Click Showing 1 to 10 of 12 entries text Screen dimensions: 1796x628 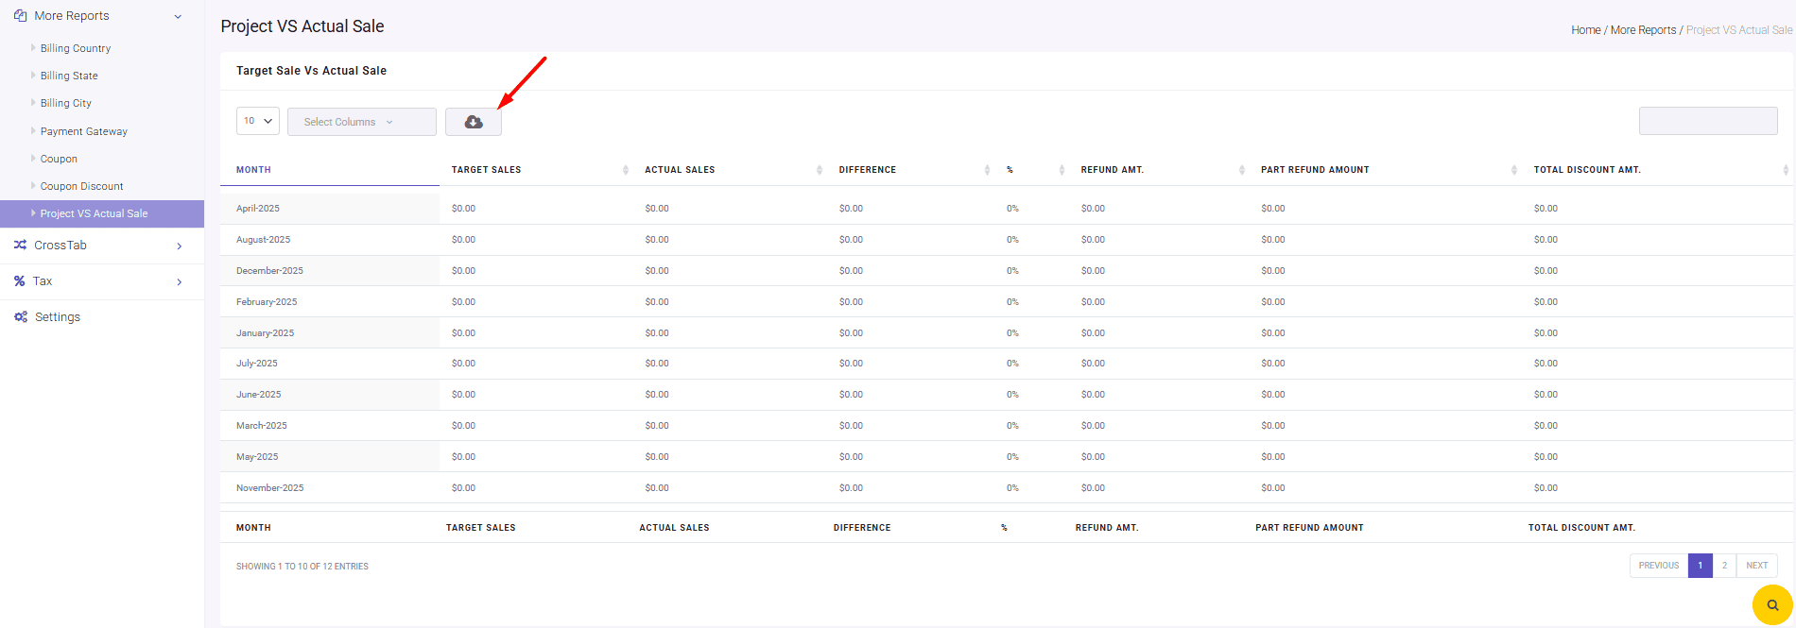pos(302,567)
